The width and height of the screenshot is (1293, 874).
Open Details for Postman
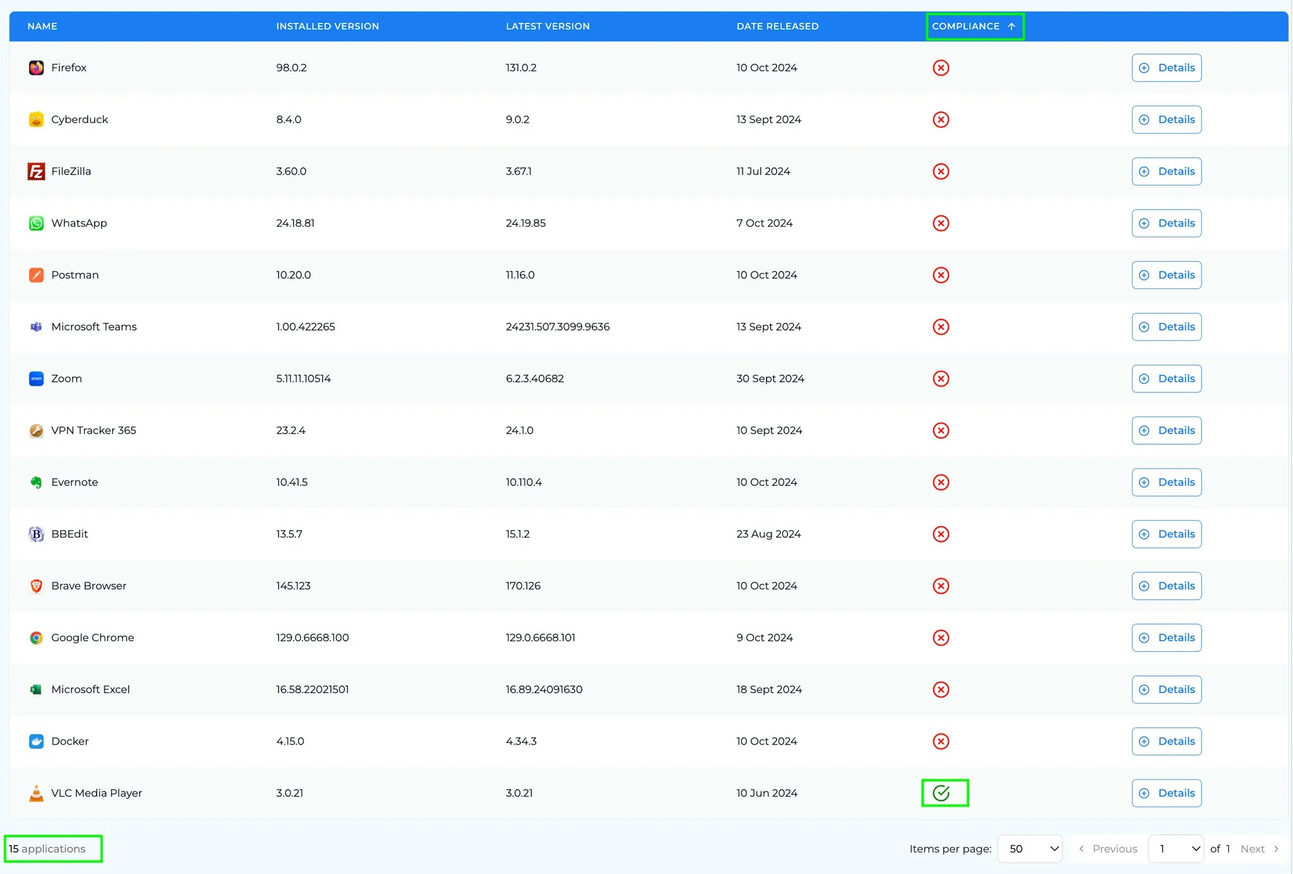pos(1166,275)
